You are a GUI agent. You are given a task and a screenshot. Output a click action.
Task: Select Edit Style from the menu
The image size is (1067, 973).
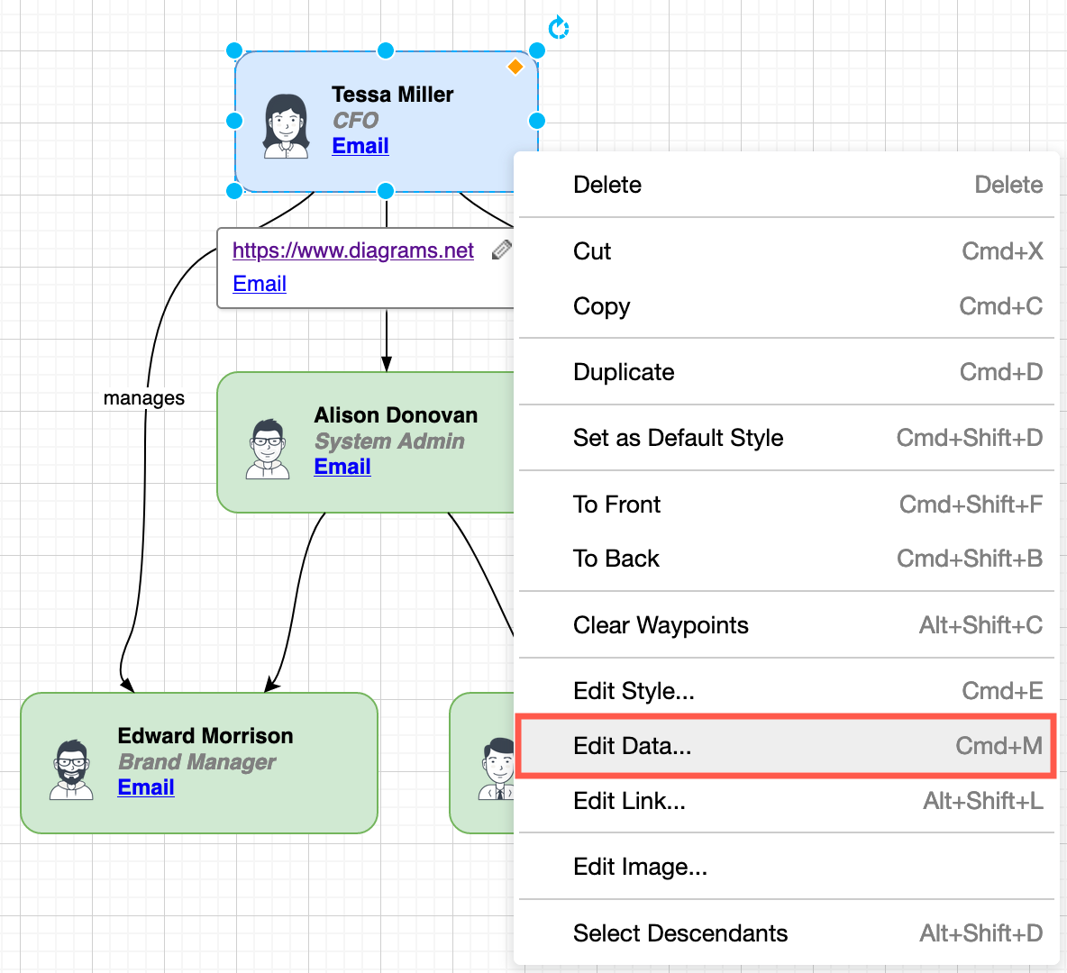tap(633, 691)
